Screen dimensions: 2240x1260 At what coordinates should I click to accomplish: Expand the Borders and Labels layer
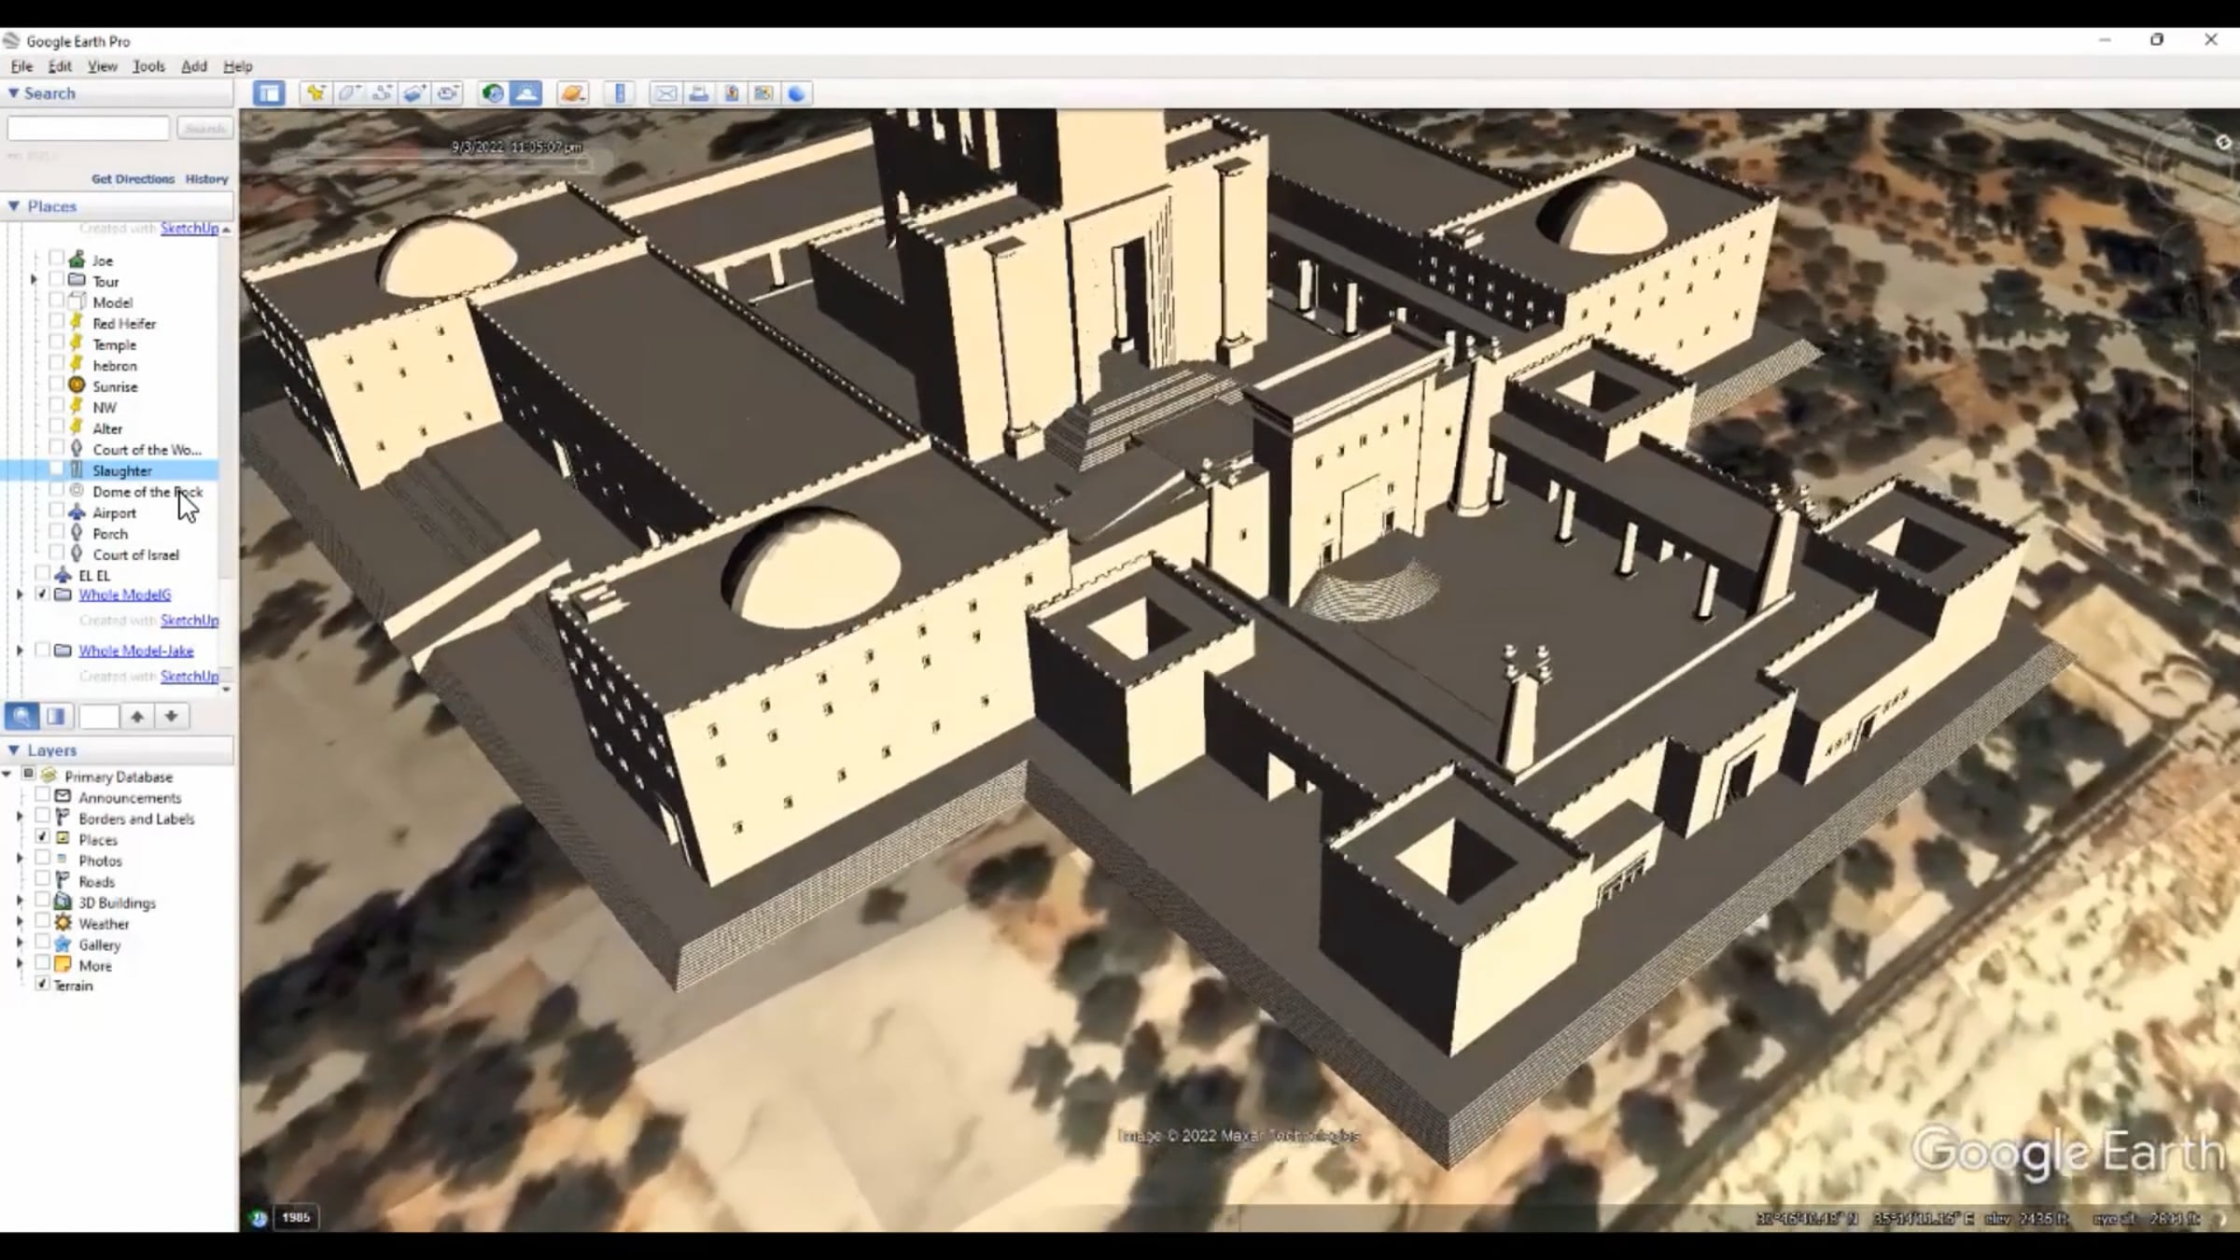(20, 818)
